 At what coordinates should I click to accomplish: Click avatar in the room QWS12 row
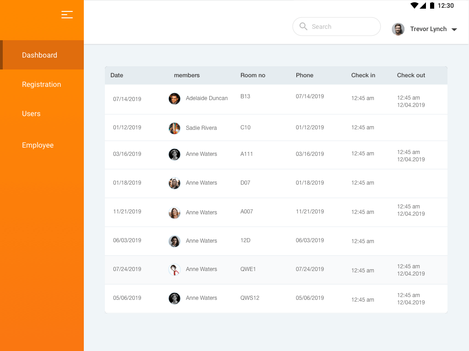[175, 298]
